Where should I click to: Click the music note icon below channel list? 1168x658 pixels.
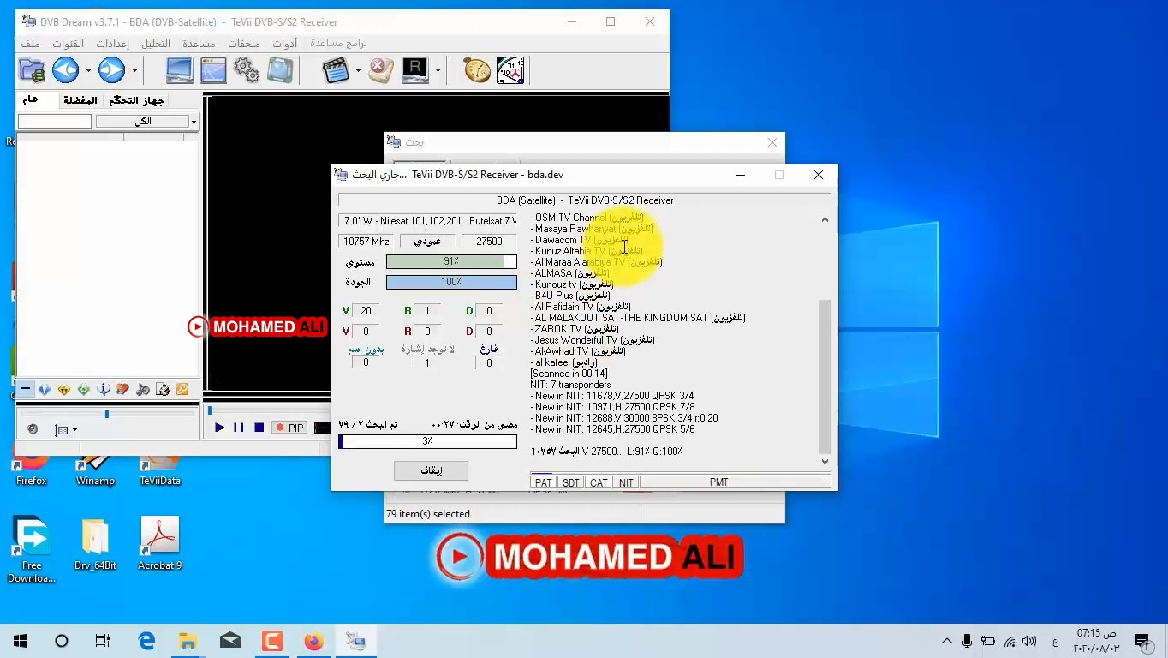click(x=142, y=389)
